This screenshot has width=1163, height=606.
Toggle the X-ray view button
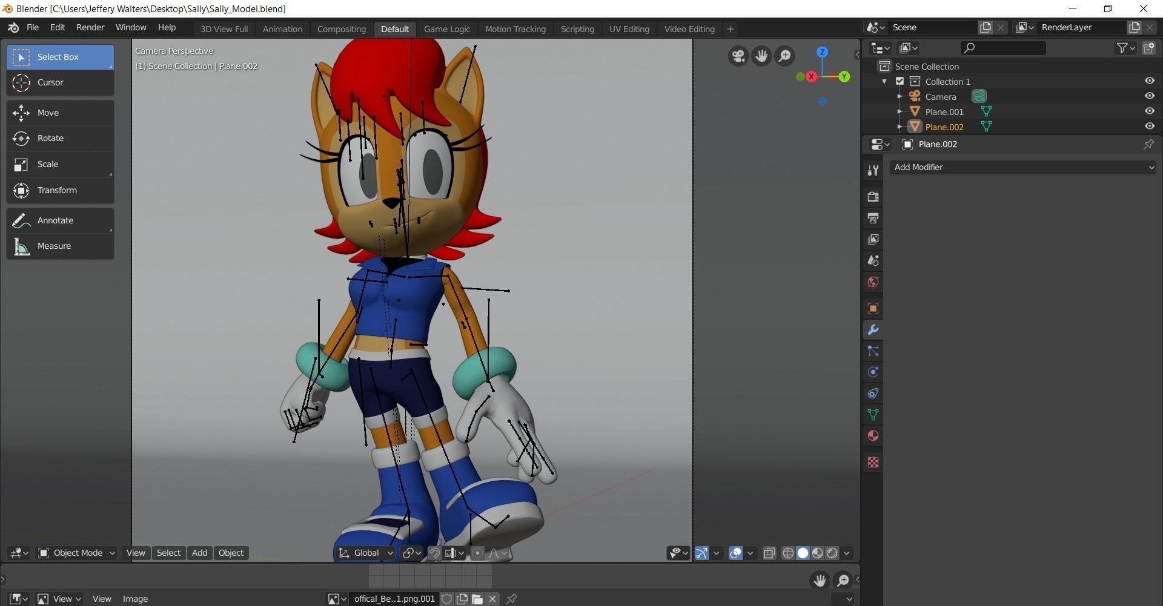769,553
